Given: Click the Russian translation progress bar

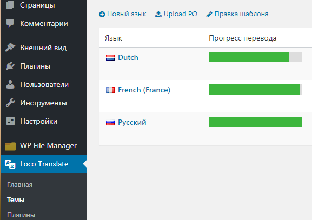Looking at the screenshot, I should (x=255, y=122).
